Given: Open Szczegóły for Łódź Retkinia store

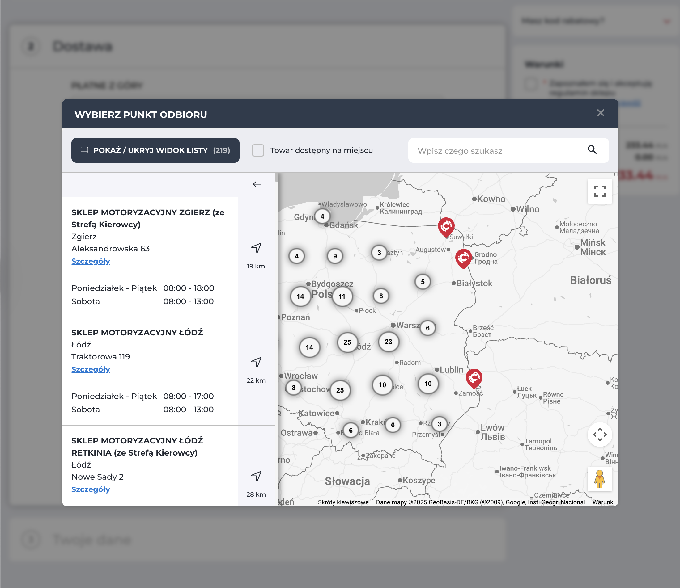Looking at the screenshot, I should coord(91,489).
